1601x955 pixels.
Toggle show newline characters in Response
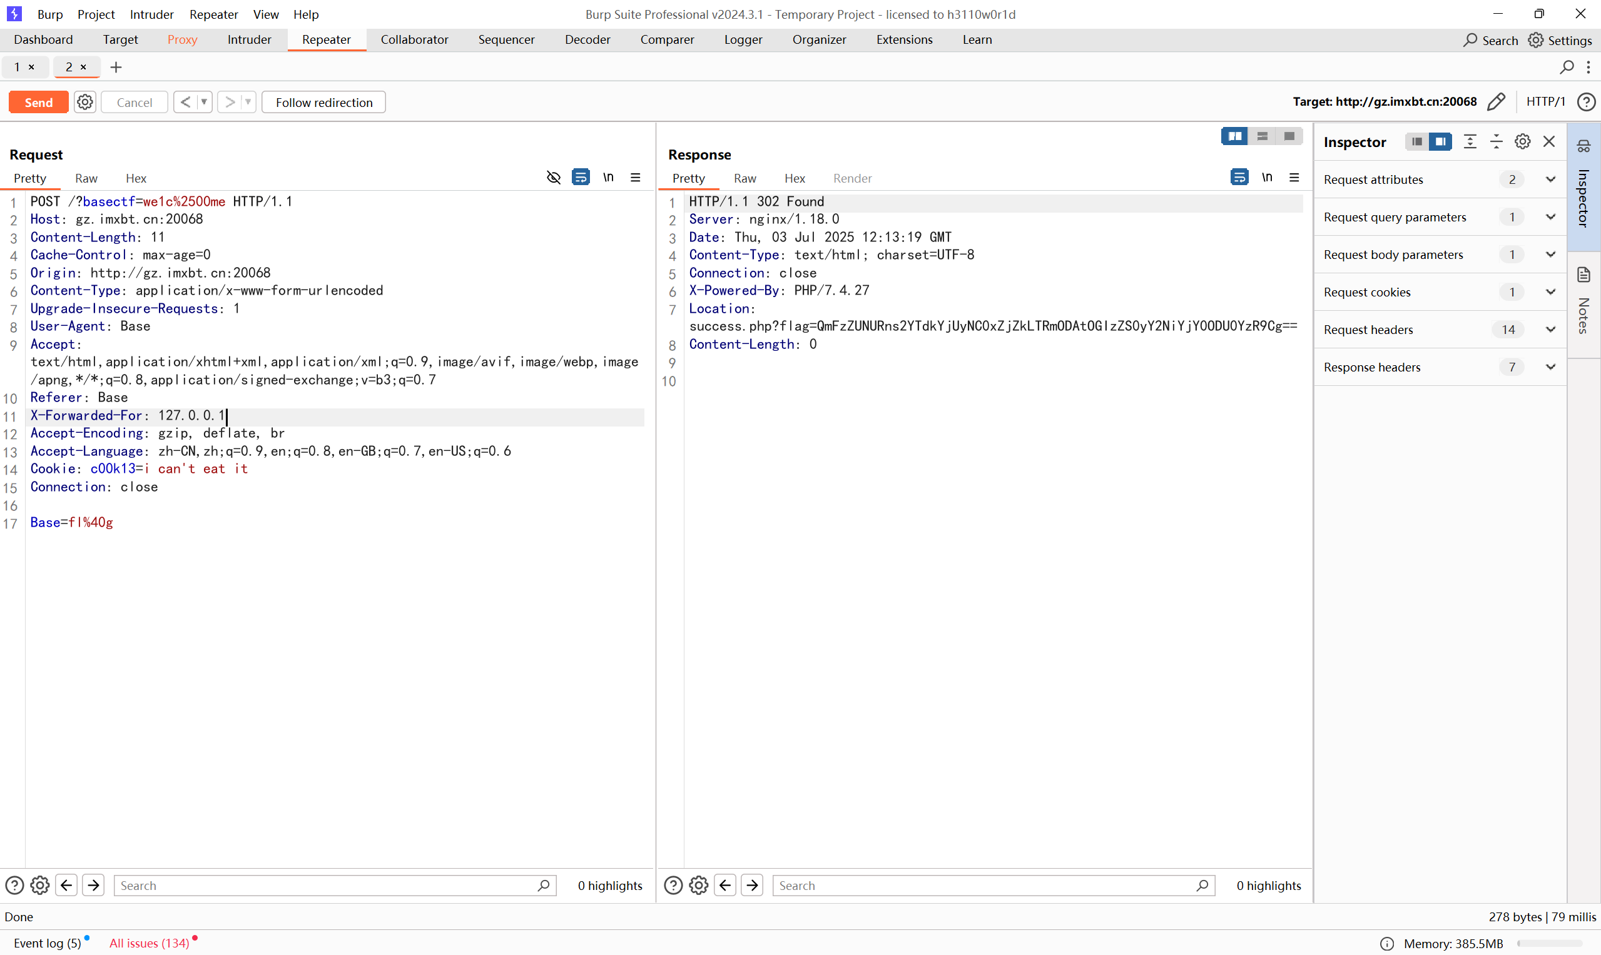click(1267, 178)
